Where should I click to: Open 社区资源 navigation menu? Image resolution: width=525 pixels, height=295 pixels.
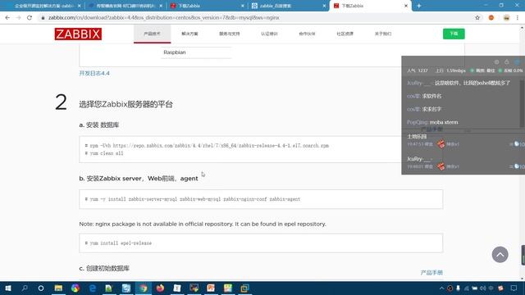(345, 34)
